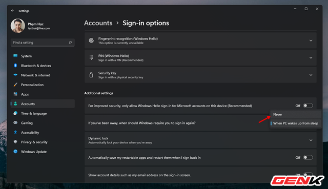Click the back arrow in Settings title bar
The image size is (328, 189).
[12, 11]
